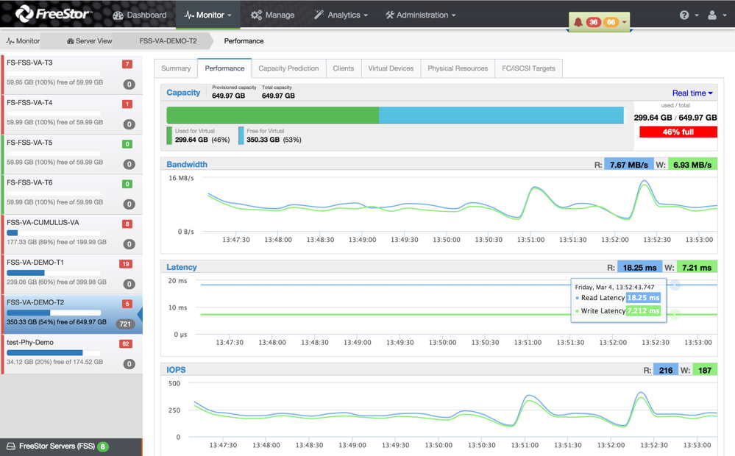Click the capacity usage bar of FSS-VA-DEMO-T1
This screenshot has height=456, width=735.
click(54, 273)
